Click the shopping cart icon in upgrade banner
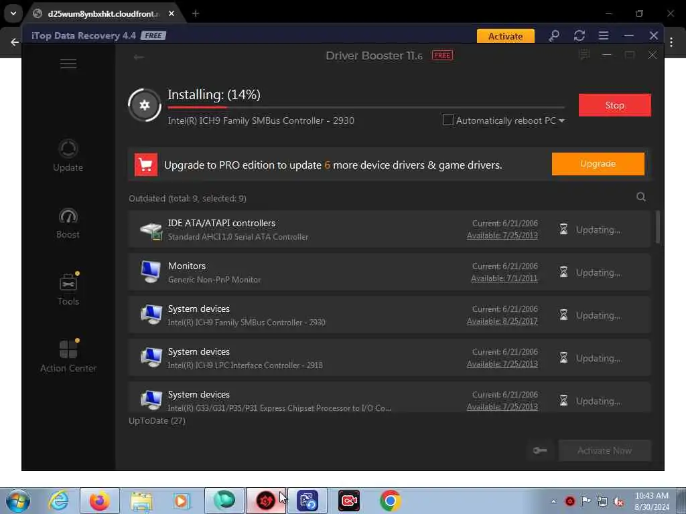686x514 pixels. (145, 165)
